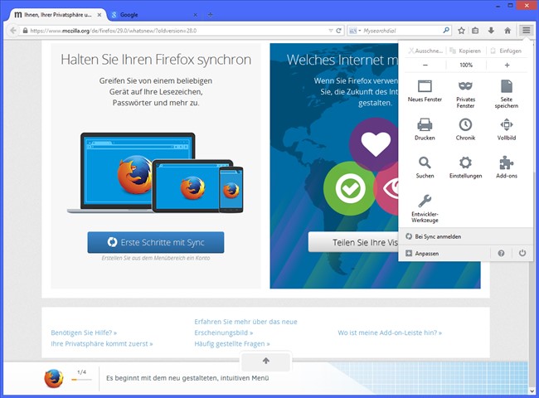Choose Seite speichern in menu

(x=507, y=94)
